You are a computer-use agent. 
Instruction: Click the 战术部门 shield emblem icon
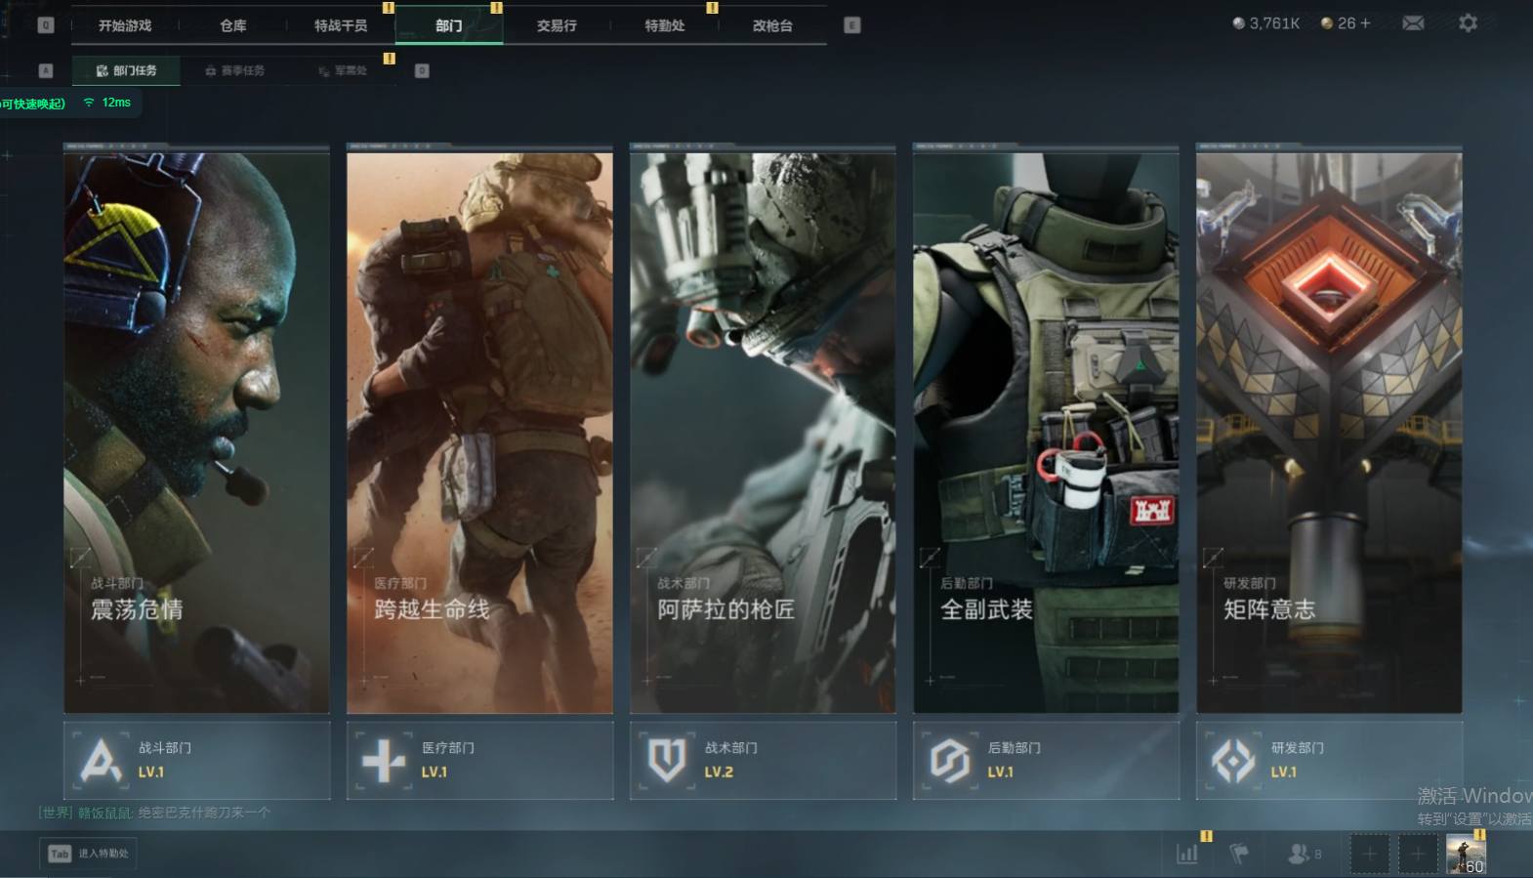click(x=667, y=760)
